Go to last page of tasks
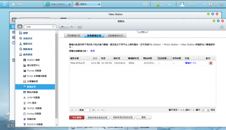Screen dimensions: 226x130 [x=102, y=110]
